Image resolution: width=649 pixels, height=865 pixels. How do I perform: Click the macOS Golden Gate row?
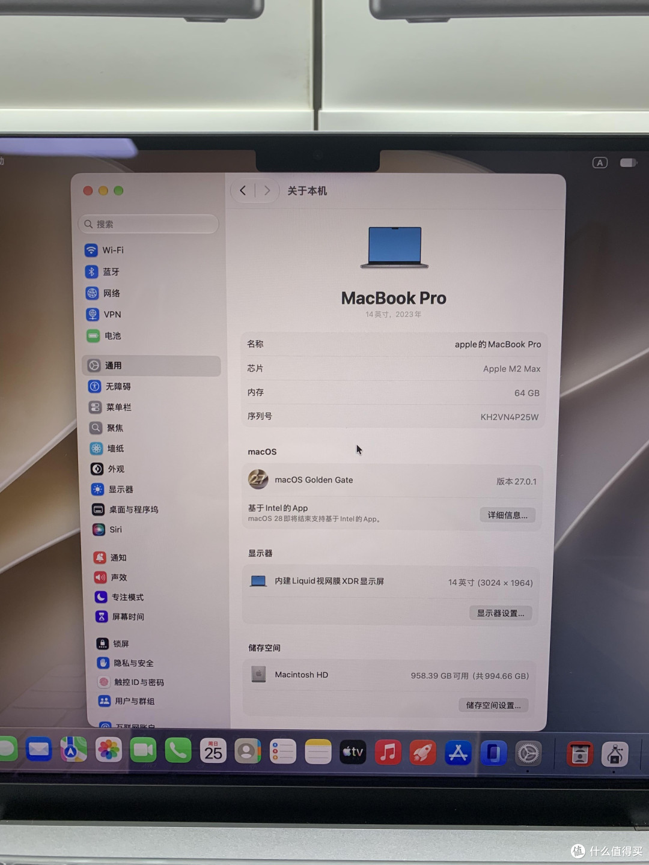click(x=392, y=480)
